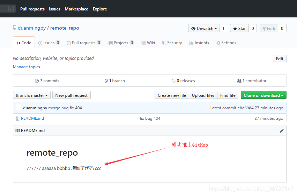The width and height of the screenshot is (297, 195).
Task: Click the Create new file button
Action: (x=172, y=95)
